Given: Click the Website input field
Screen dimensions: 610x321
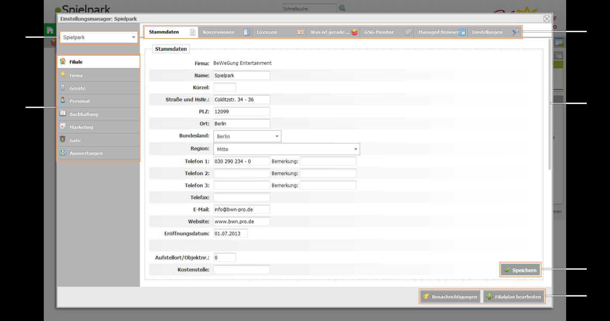Looking at the screenshot, I should coord(241,221).
